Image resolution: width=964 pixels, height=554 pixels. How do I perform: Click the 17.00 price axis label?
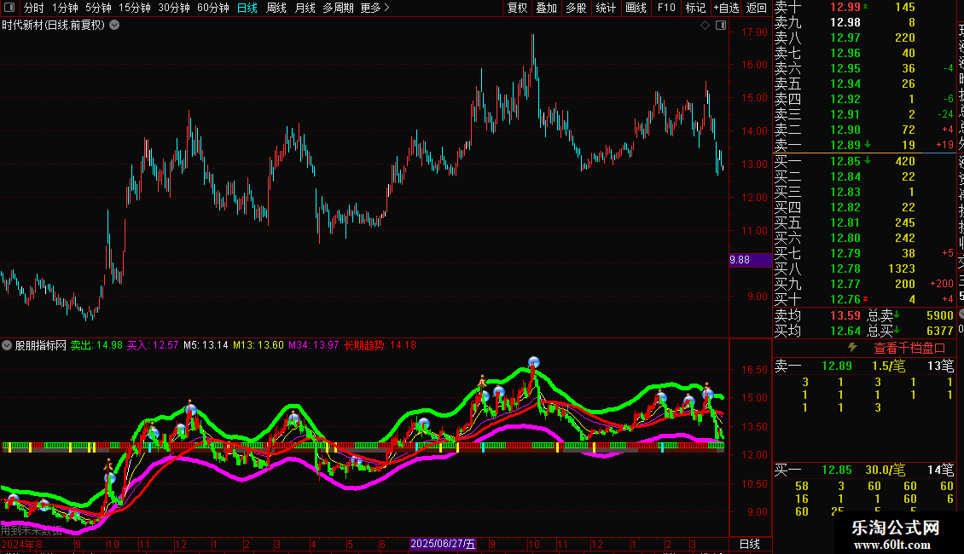(x=754, y=32)
